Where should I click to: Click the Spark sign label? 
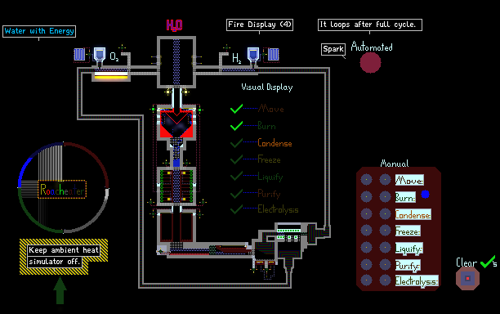point(333,49)
